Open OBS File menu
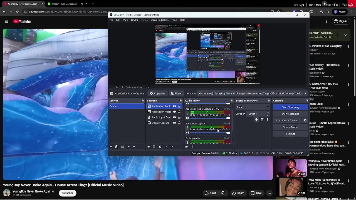 click(x=111, y=20)
